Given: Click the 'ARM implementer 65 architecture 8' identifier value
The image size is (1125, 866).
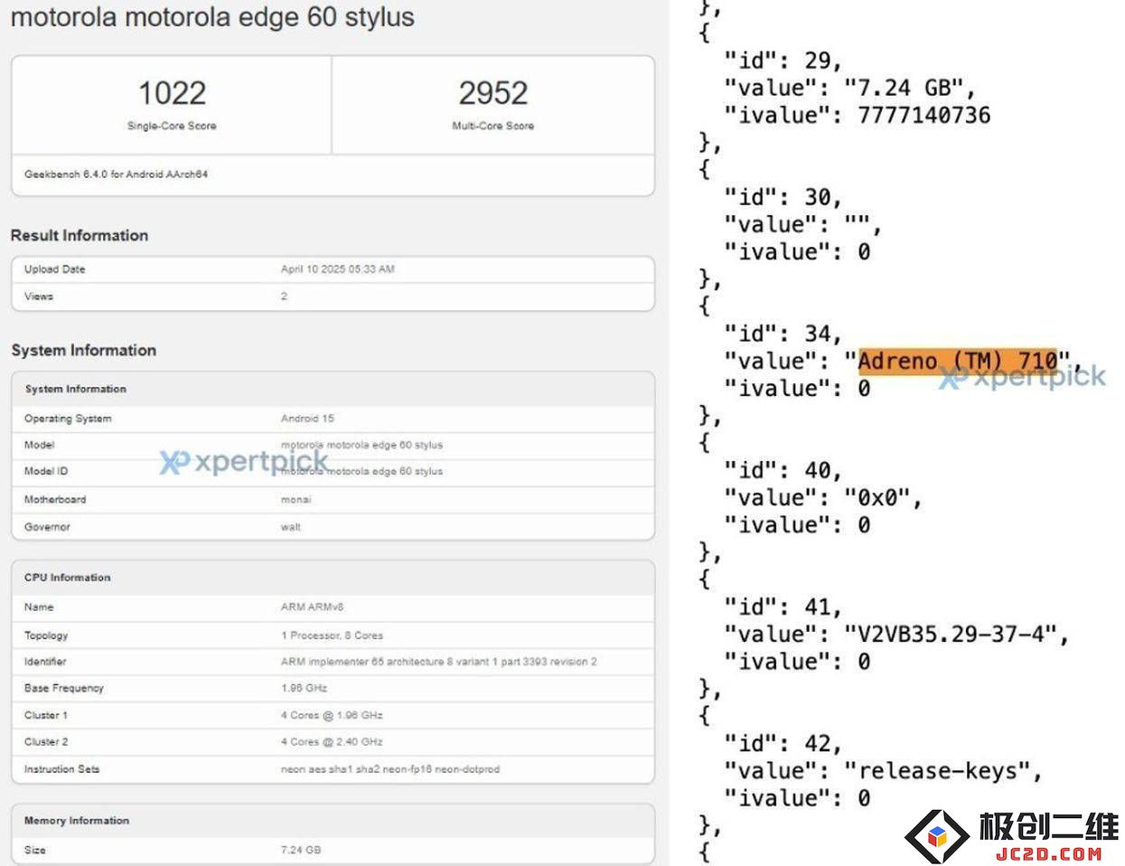Looking at the screenshot, I should tap(438, 662).
